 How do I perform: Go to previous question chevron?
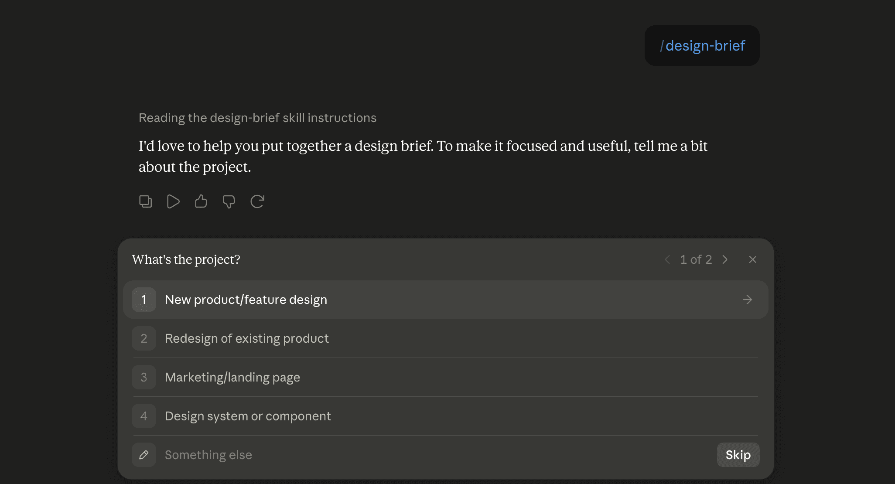(x=667, y=259)
